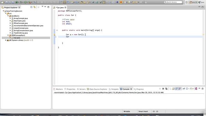The width and height of the screenshot is (206, 116).
Task: Select the Console tab
Action: pos(126,89)
